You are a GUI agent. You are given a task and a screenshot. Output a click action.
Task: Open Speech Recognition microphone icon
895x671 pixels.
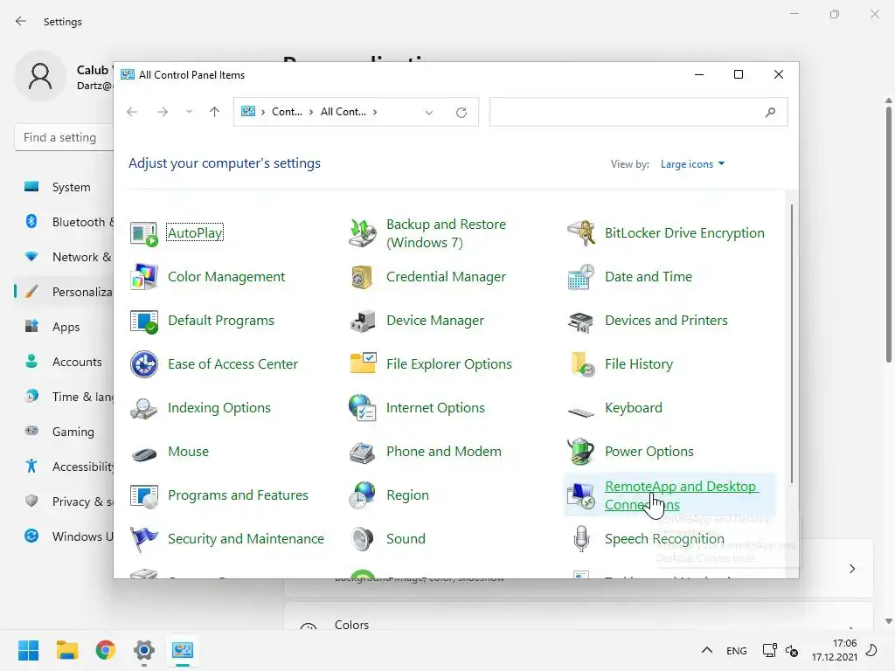[x=581, y=539]
